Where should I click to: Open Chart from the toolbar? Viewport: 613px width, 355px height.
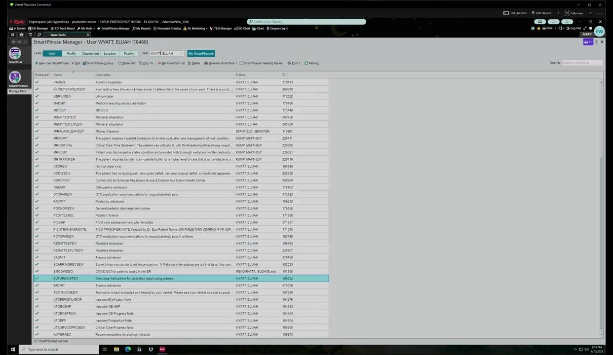(x=258, y=29)
